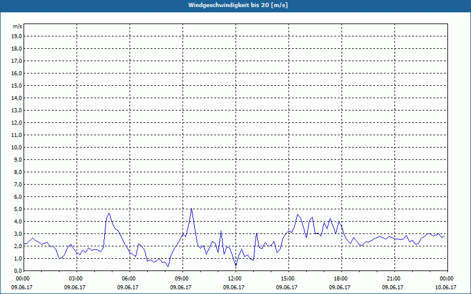Click the wind peak just after 15:00
The height and width of the screenshot is (294, 471).
(x=298, y=214)
